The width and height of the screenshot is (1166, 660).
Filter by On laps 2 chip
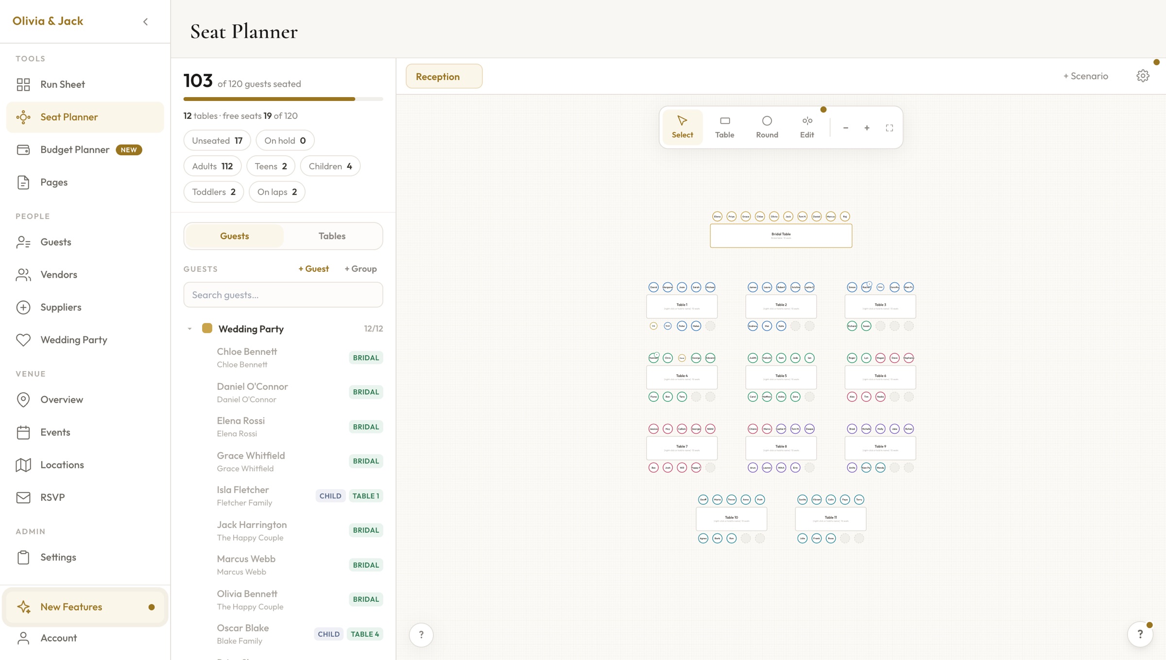point(277,192)
